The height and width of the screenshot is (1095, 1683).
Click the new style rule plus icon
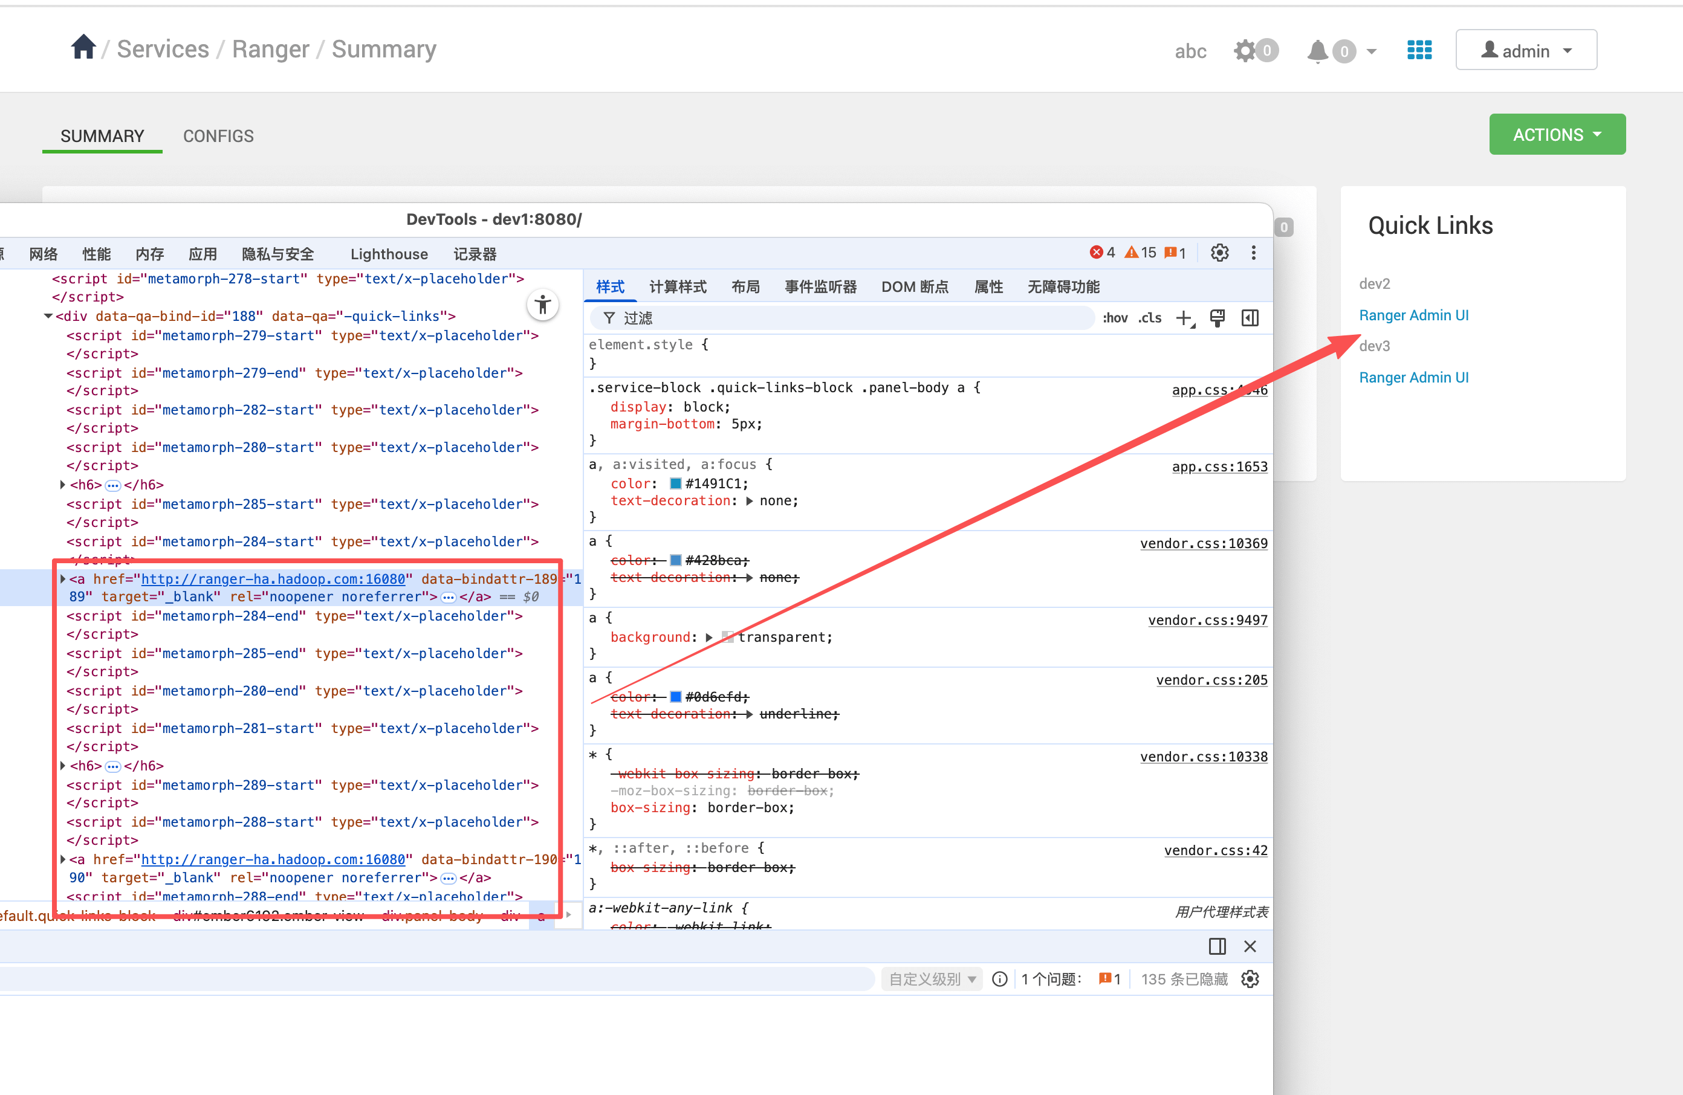(x=1184, y=318)
